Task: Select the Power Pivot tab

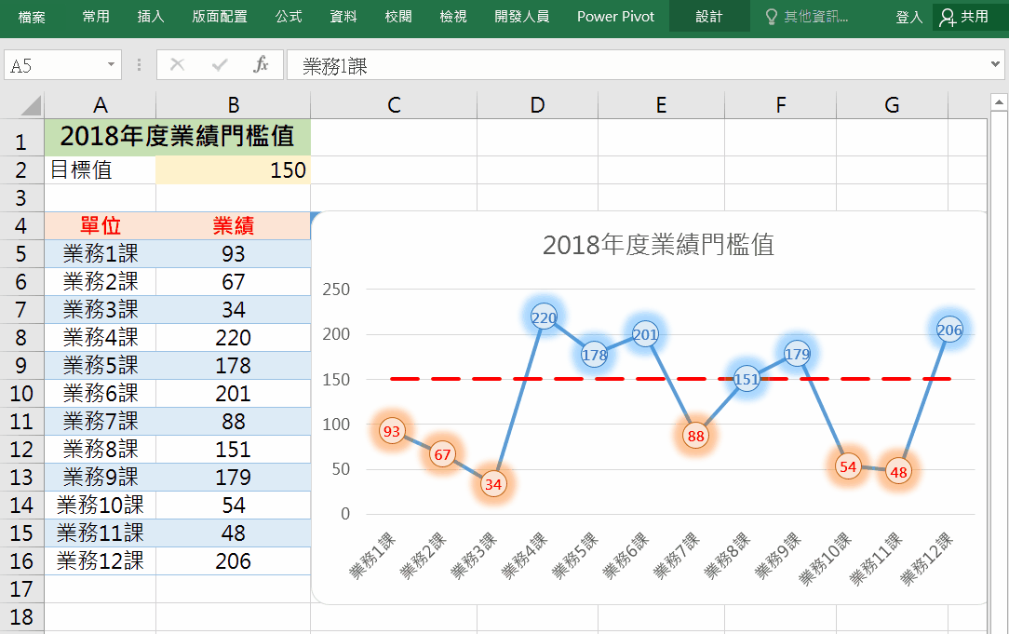Action: [x=615, y=17]
